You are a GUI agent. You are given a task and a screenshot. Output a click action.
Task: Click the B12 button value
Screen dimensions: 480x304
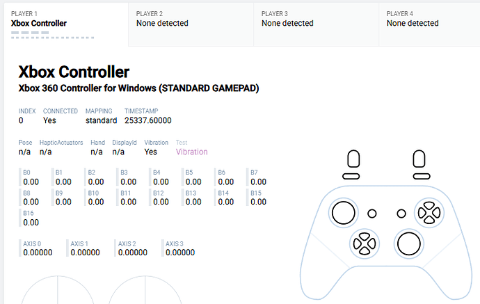161,202
